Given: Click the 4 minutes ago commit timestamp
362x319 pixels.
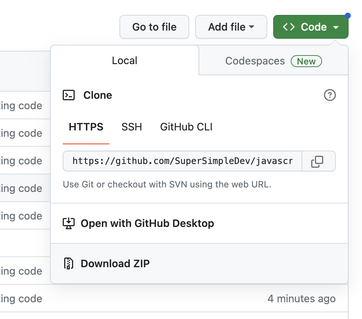Looking at the screenshot, I should 302,299.
